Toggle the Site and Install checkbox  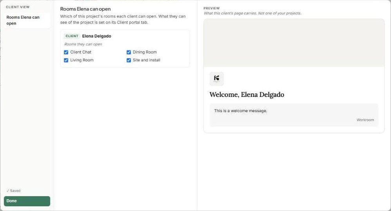129,60
